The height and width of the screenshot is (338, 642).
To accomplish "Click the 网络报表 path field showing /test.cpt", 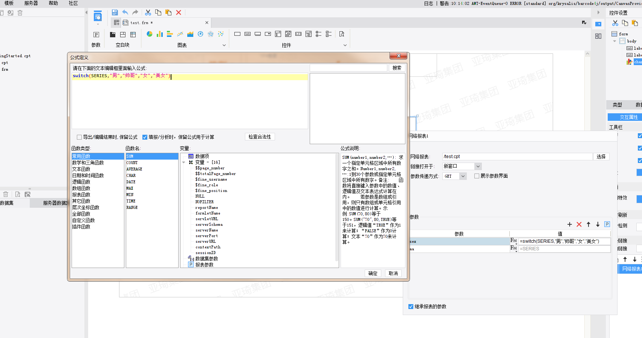I will (x=518, y=157).
